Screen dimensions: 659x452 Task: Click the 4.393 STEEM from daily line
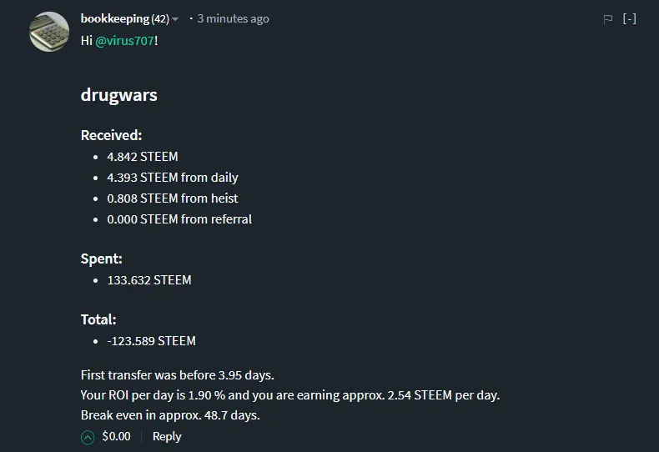pyautogui.click(x=173, y=177)
